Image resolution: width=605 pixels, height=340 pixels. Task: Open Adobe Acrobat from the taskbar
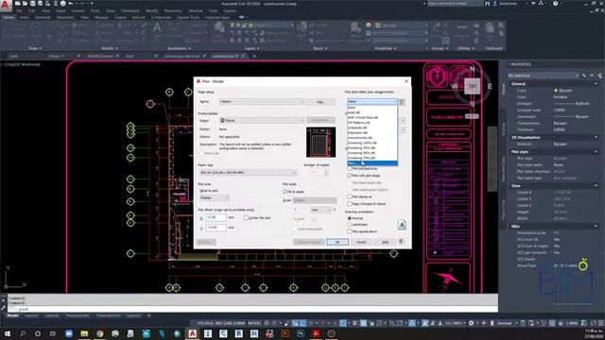[x=316, y=333]
